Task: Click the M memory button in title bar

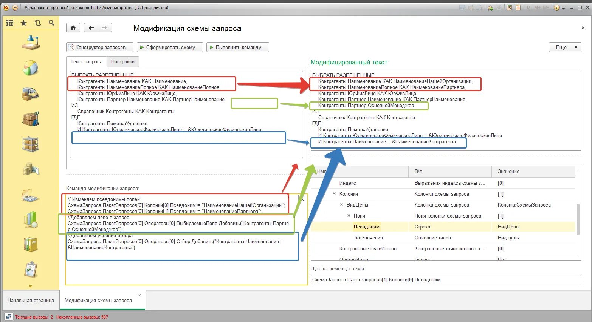Action: (528, 8)
